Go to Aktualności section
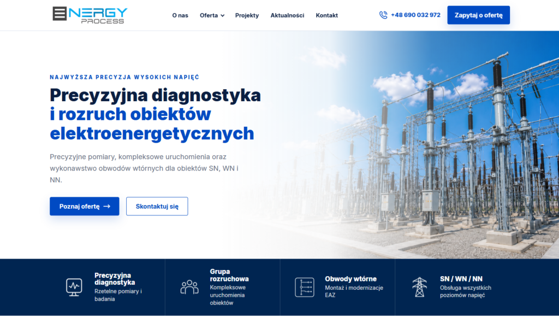Viewport: 559px width, 316px height. [287, 15]
